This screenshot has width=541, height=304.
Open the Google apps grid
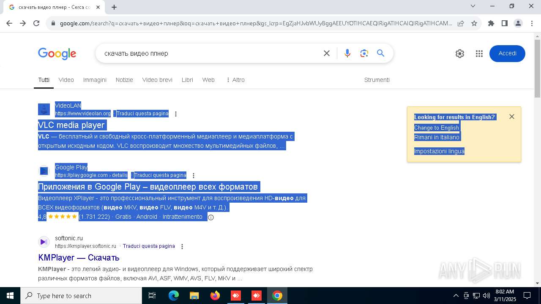pyautogui.click(x=479, y=54)
